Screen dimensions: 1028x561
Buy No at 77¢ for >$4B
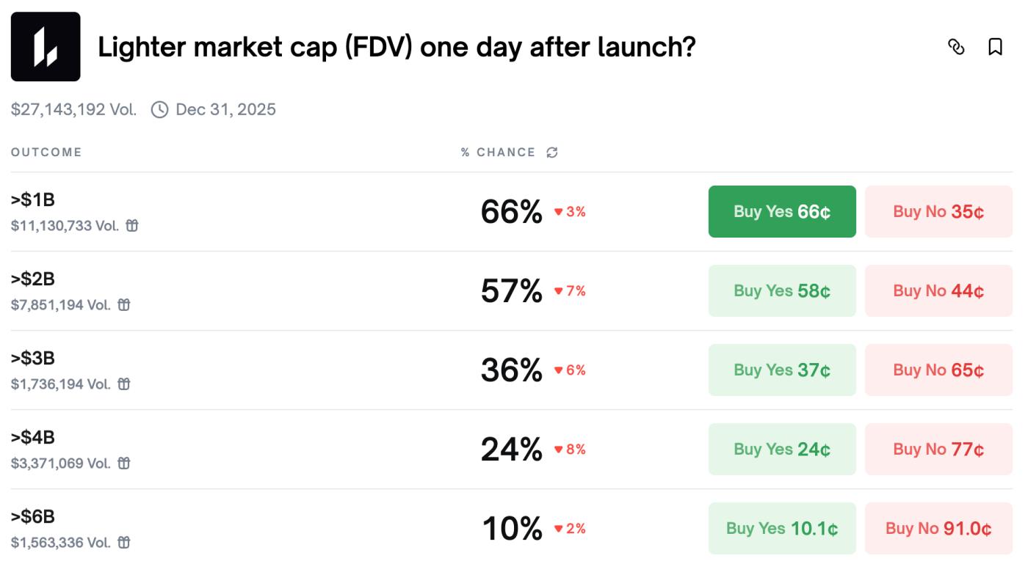click(938, 449)
